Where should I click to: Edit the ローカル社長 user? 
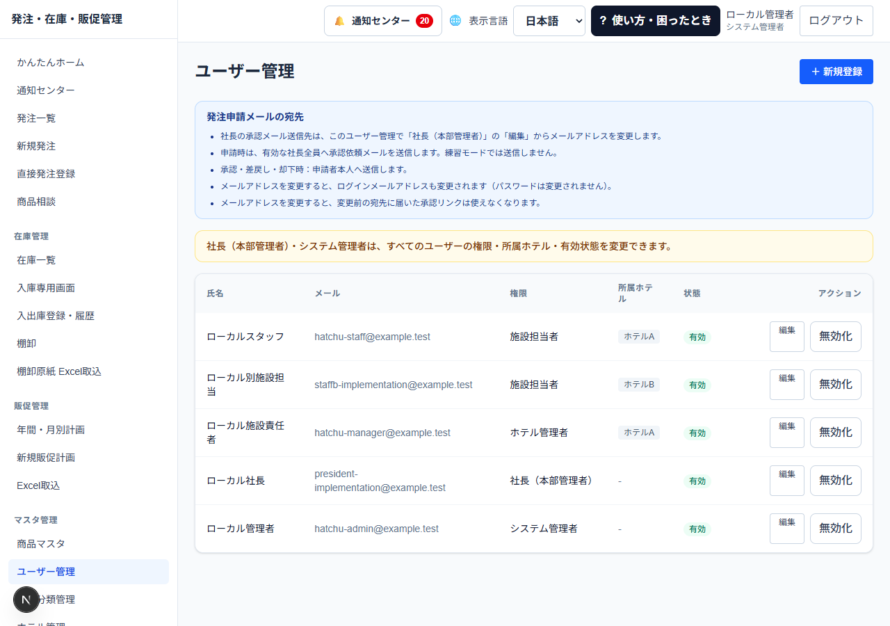tap(787, 481)
